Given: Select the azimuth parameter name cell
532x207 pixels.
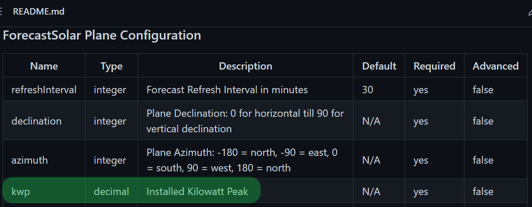Looking at the screenshot, I should 29,160.
